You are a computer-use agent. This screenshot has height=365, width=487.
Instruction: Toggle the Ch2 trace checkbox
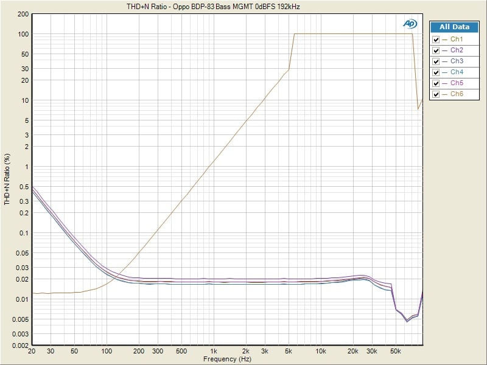coord(436,50)
